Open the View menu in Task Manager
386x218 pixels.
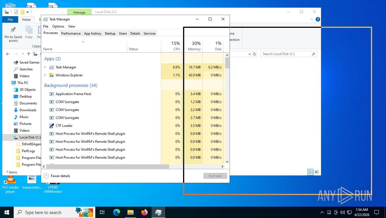(72, 26)
